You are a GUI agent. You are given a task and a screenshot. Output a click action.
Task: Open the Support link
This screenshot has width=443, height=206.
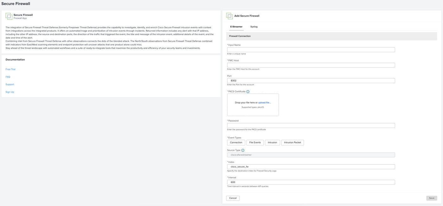[10, 84]
